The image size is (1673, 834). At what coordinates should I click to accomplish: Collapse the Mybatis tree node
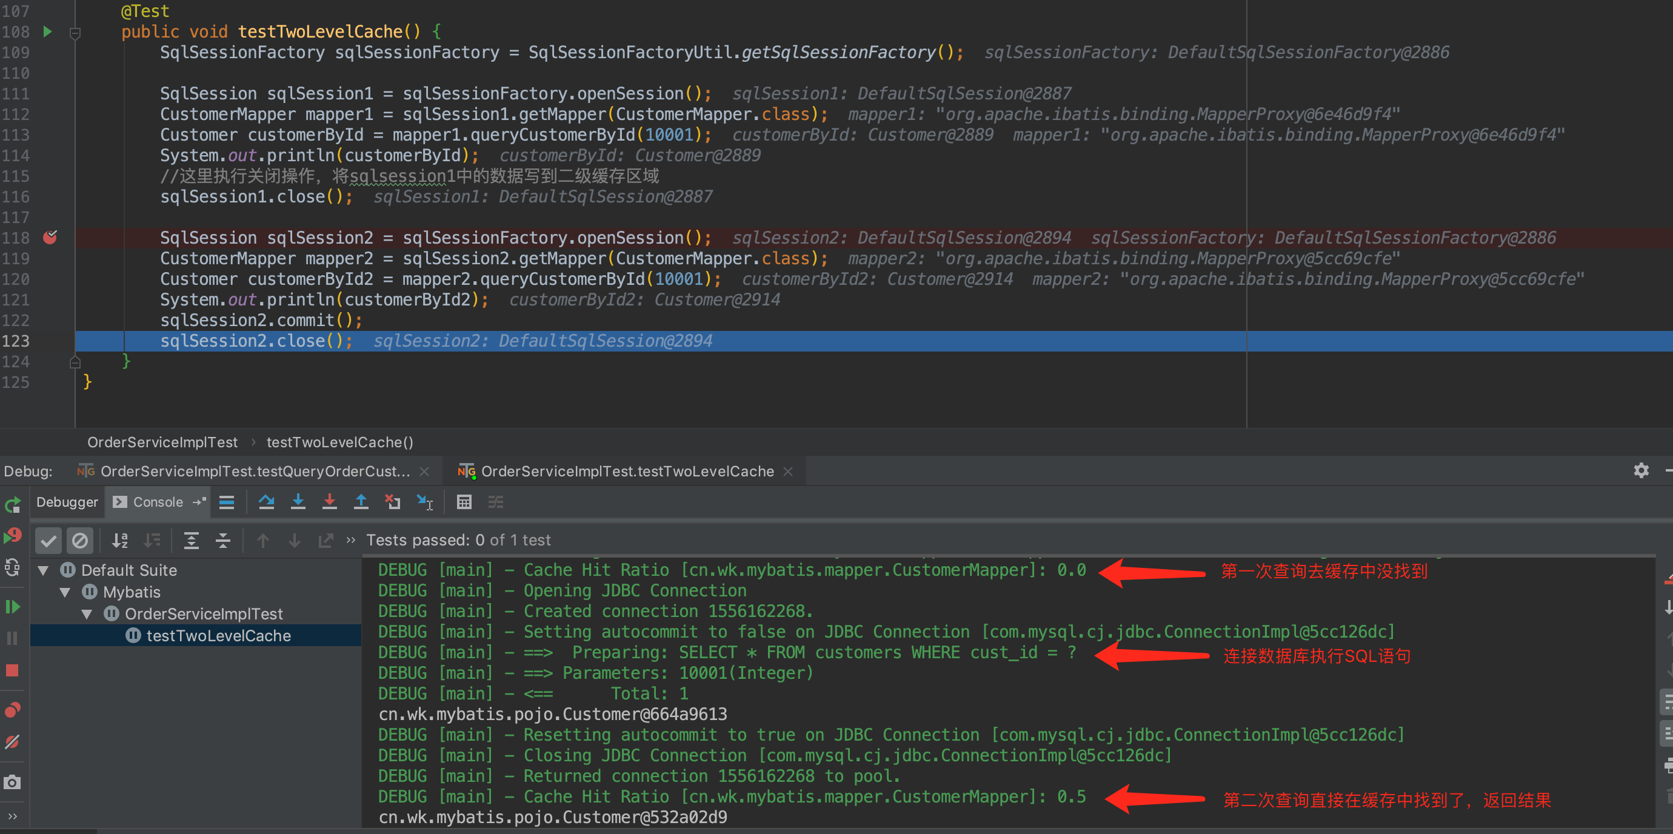(x=65, y=592)
